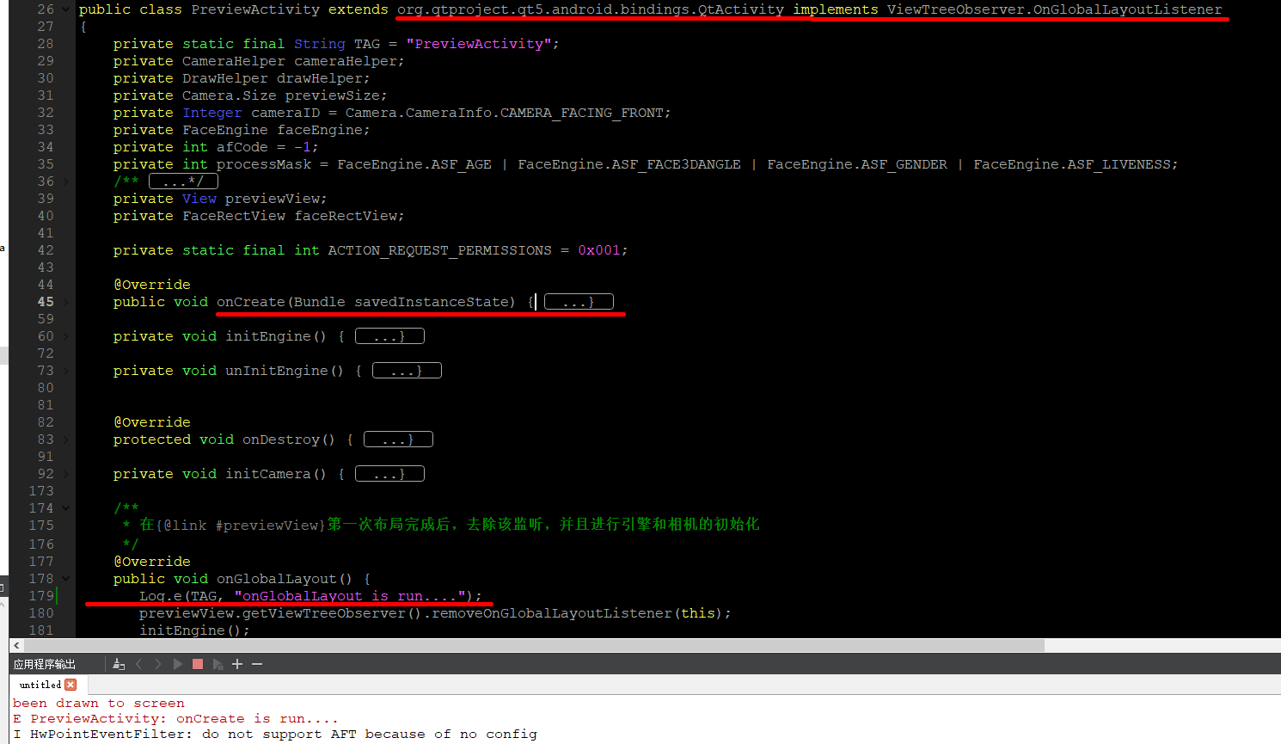Clear the application output pane

point(119,664)
